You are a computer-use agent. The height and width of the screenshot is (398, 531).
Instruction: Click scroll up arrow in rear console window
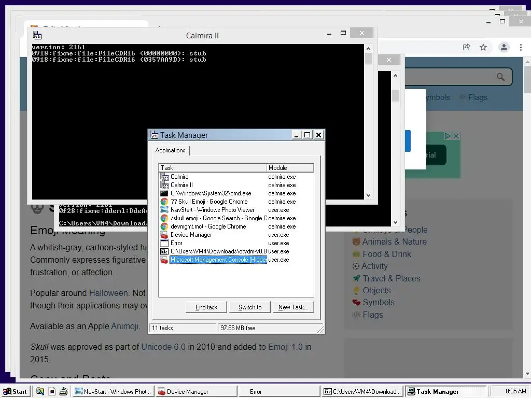[395, 76]
